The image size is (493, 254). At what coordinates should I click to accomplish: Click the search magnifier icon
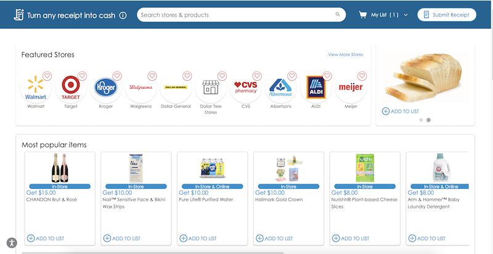click(337, 14)
